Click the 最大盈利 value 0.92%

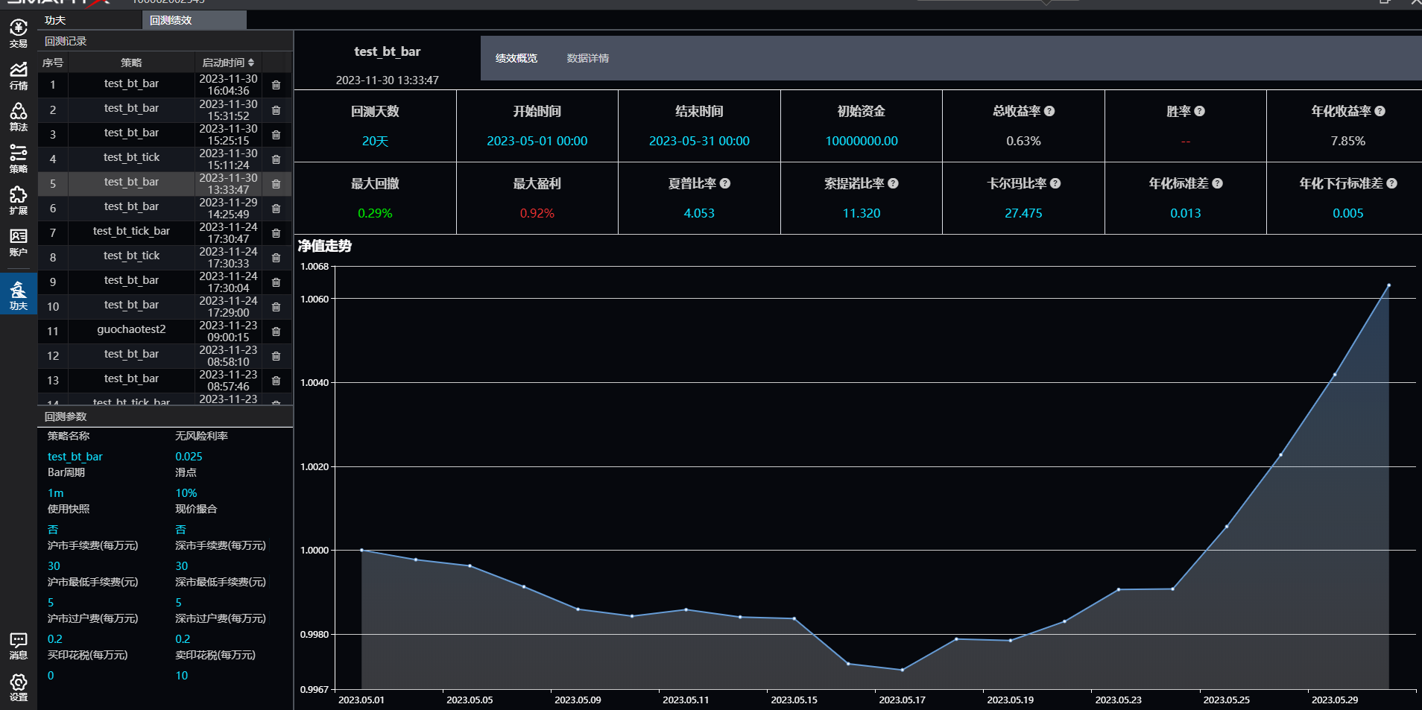coord(537,213)
